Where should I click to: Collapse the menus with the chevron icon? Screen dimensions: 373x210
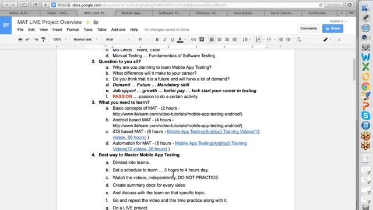[339, 40]
